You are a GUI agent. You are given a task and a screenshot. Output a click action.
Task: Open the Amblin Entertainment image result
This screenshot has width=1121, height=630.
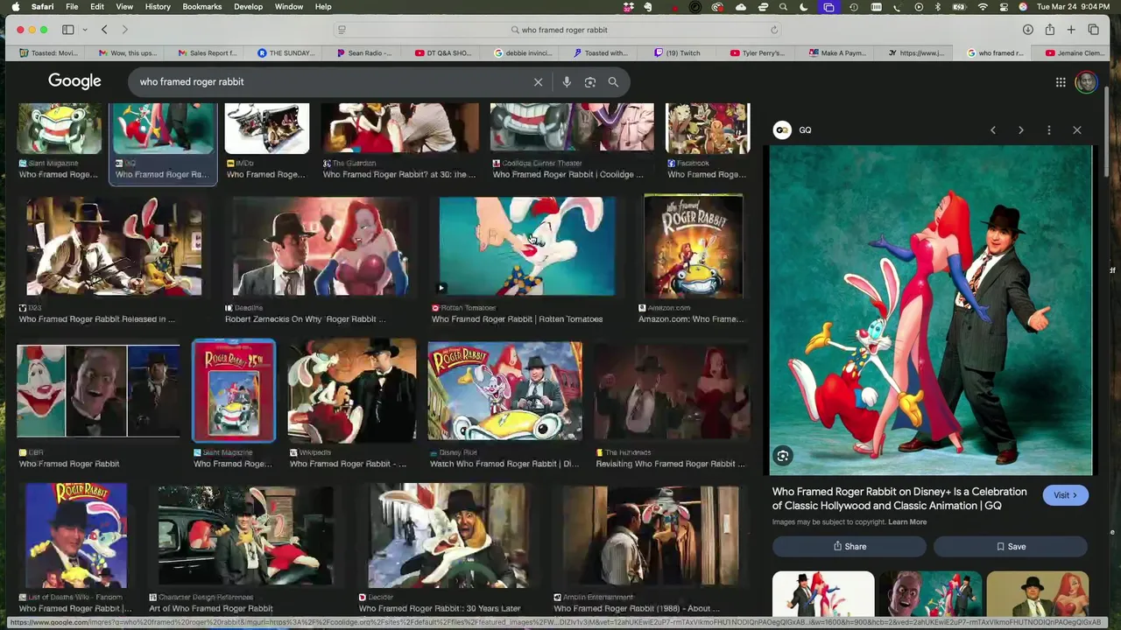click(x=650, y=535)
